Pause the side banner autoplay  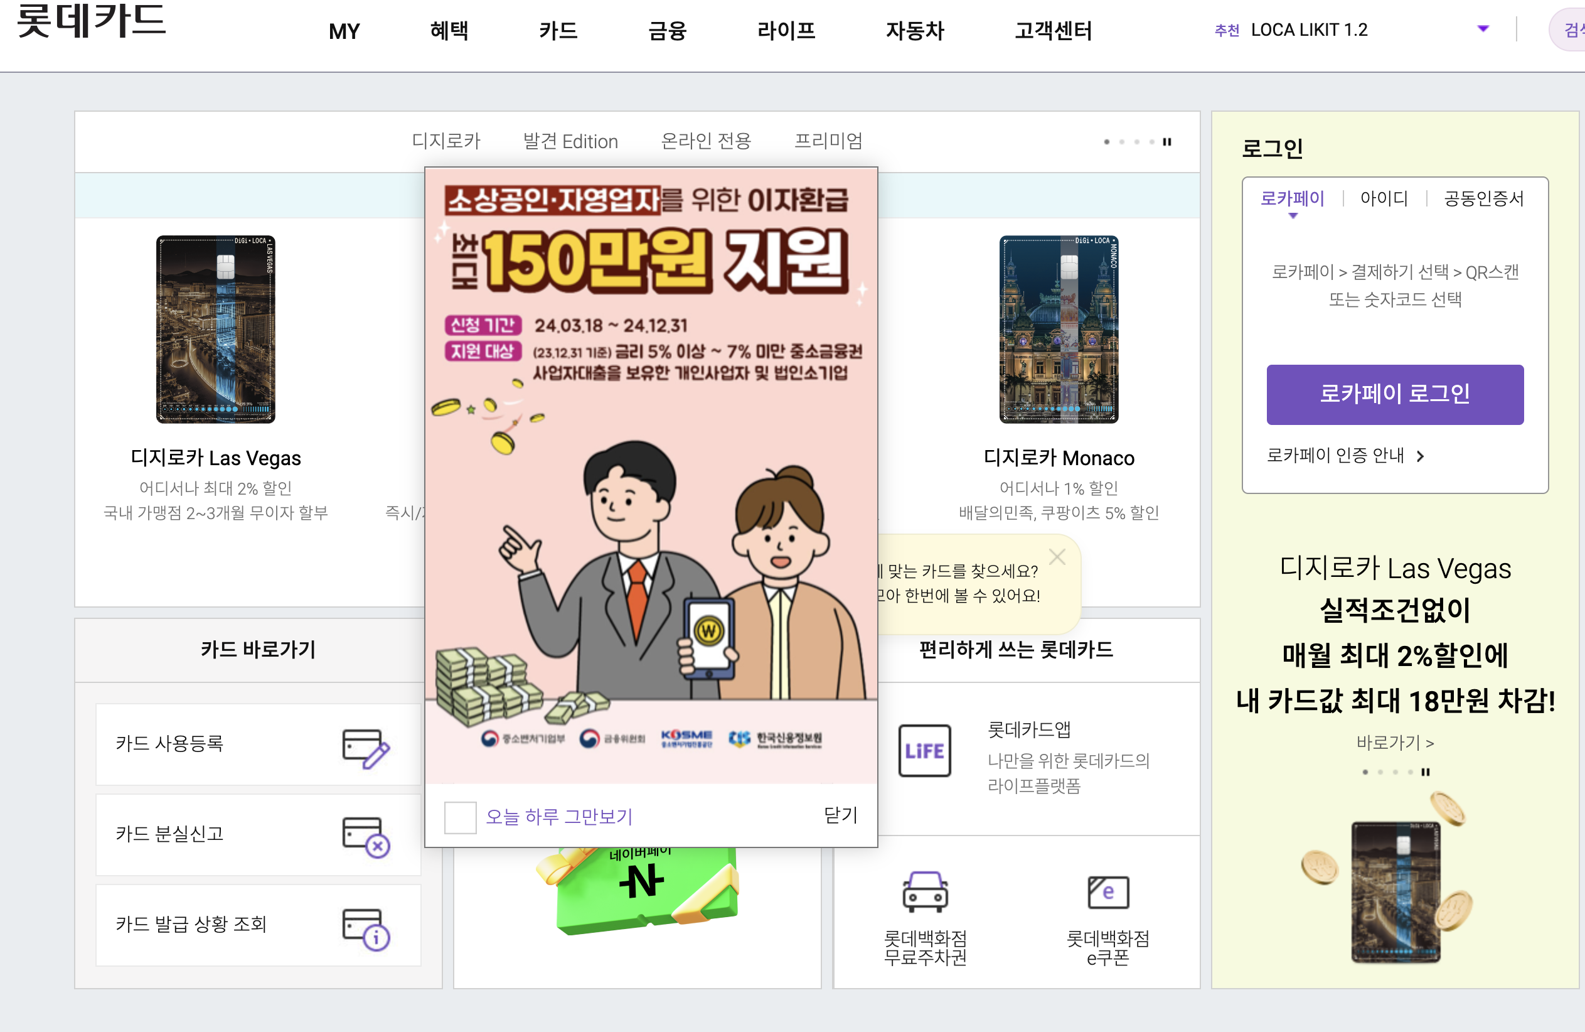(x=1425, y=771)
